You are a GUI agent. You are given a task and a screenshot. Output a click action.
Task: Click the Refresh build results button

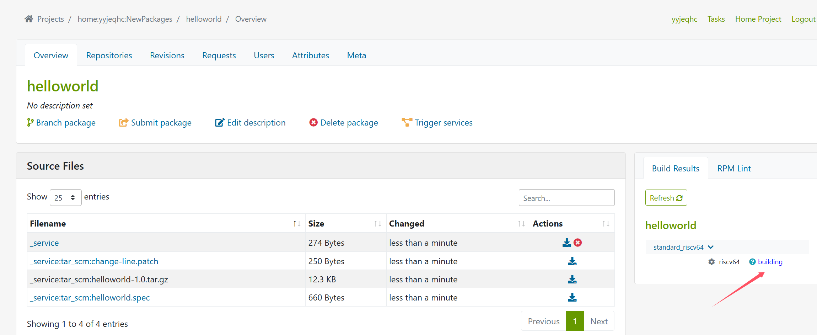(666, 198)
